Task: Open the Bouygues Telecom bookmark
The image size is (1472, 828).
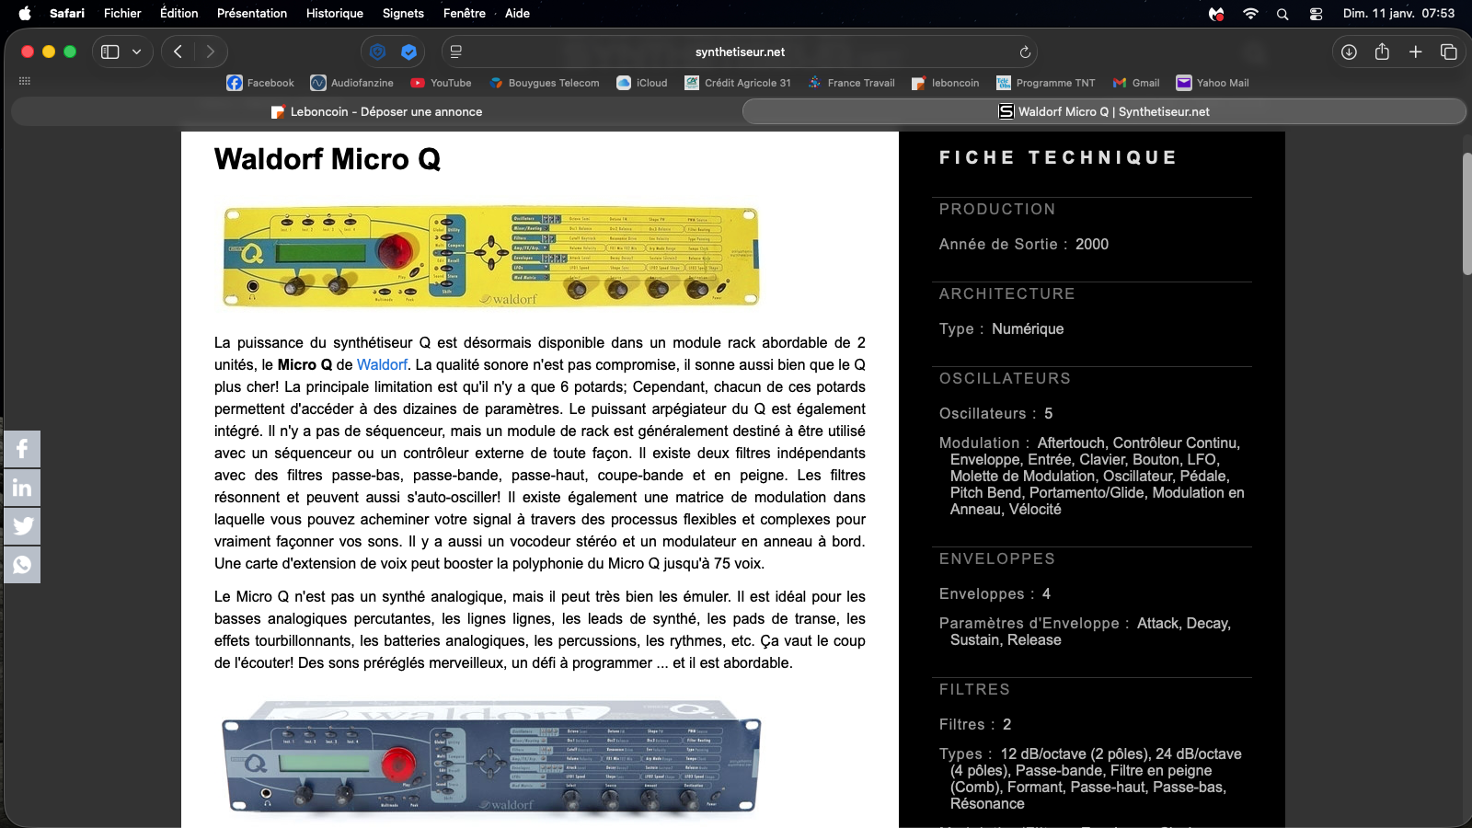Action: (545, 83)
